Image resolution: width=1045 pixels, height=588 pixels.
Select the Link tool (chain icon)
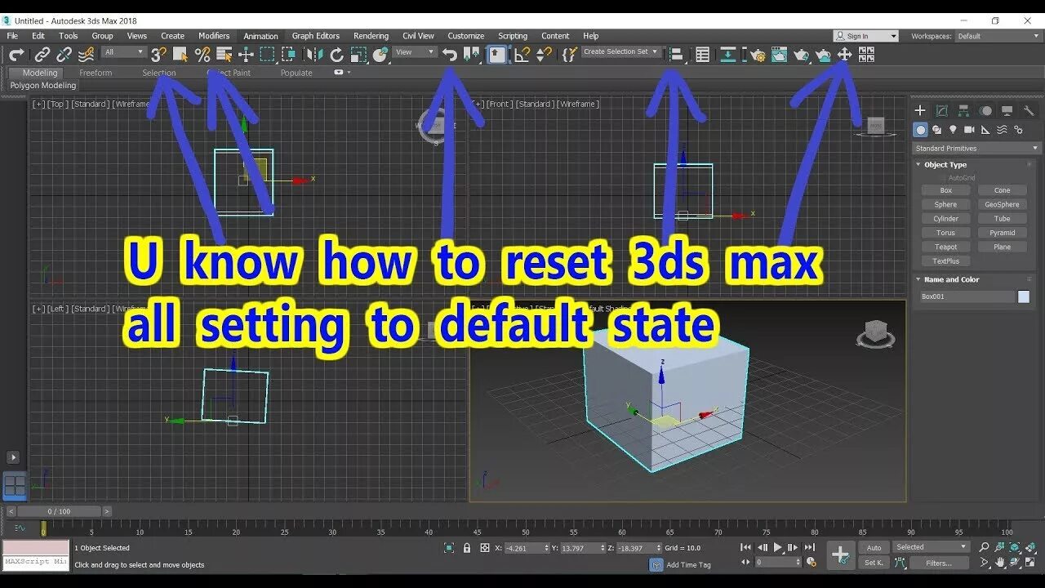tap(42, 55)
